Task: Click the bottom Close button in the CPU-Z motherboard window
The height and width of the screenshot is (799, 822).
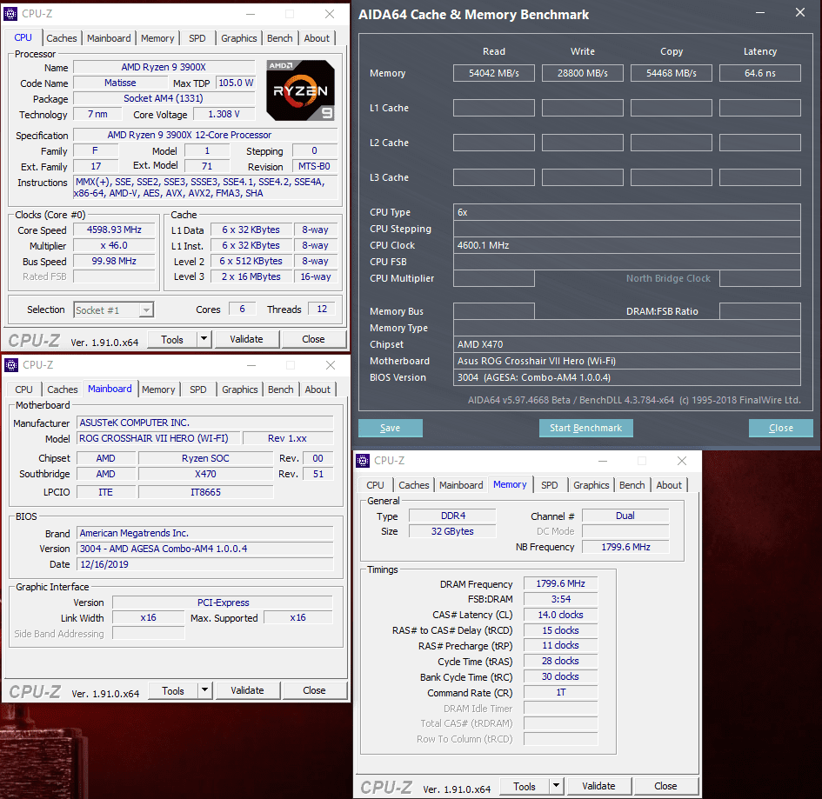Action: [315, 690]
